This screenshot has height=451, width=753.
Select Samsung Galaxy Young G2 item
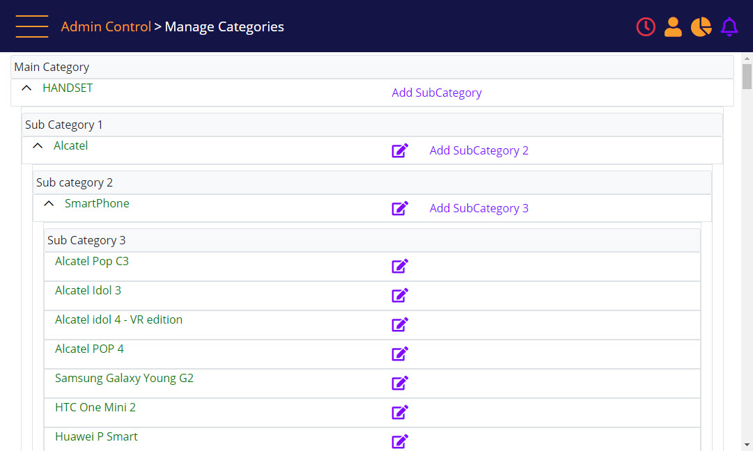124,379
